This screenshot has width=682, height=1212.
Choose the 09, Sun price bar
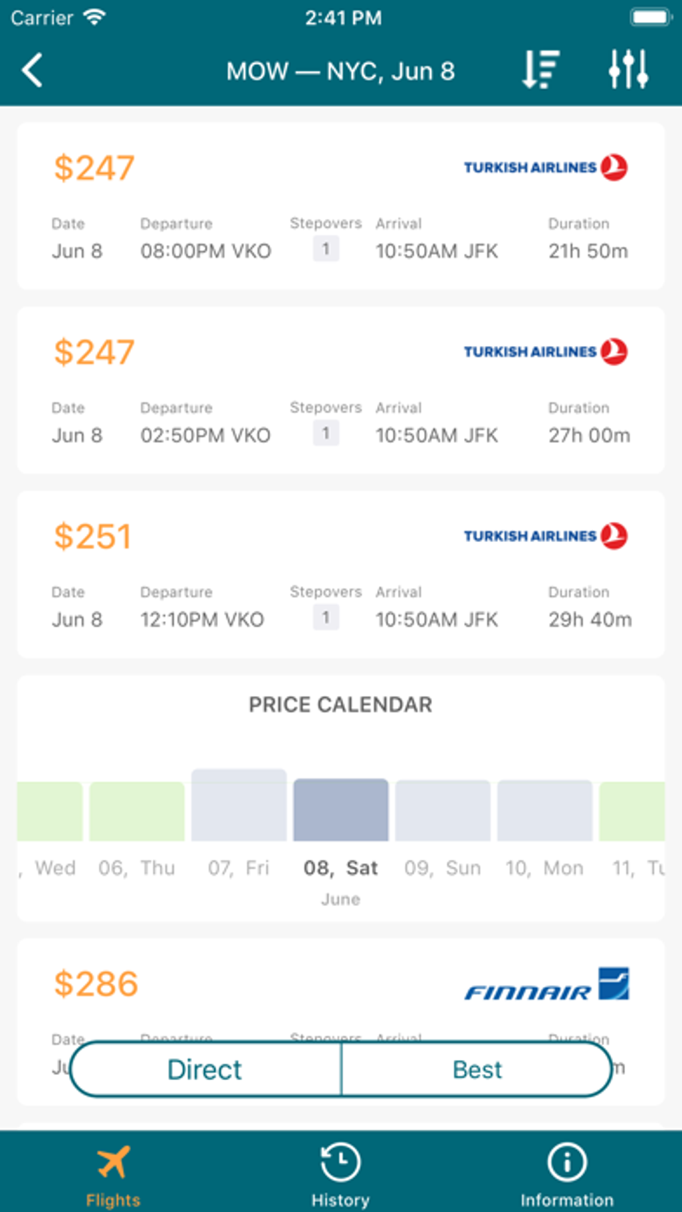(443, 810)
